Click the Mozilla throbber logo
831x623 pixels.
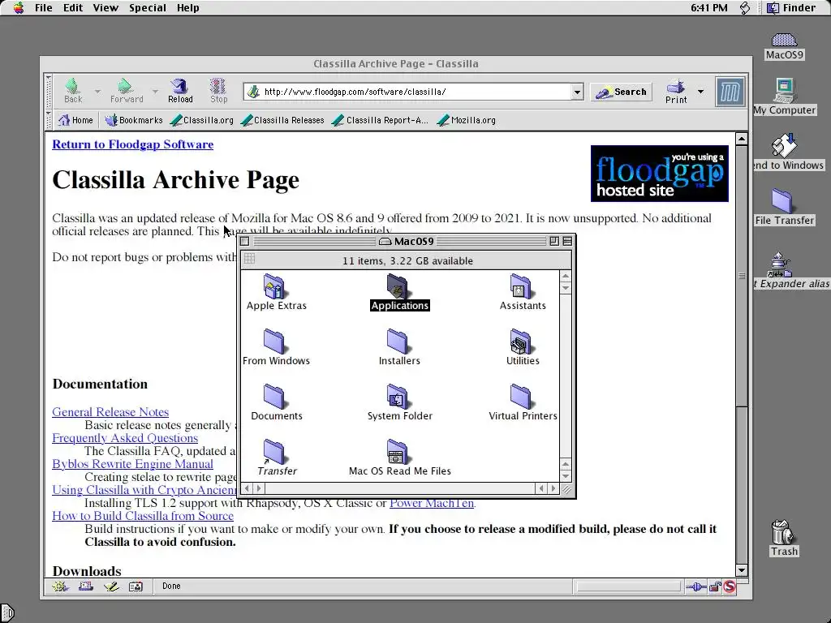pyautogui.click(x=730, y=92)
